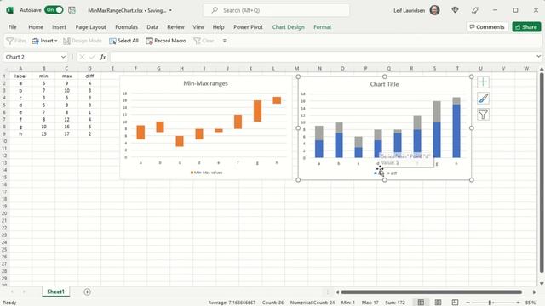Open the Formulas tab
This screenshot has height=306, width=545.
(x=126, y=26)
